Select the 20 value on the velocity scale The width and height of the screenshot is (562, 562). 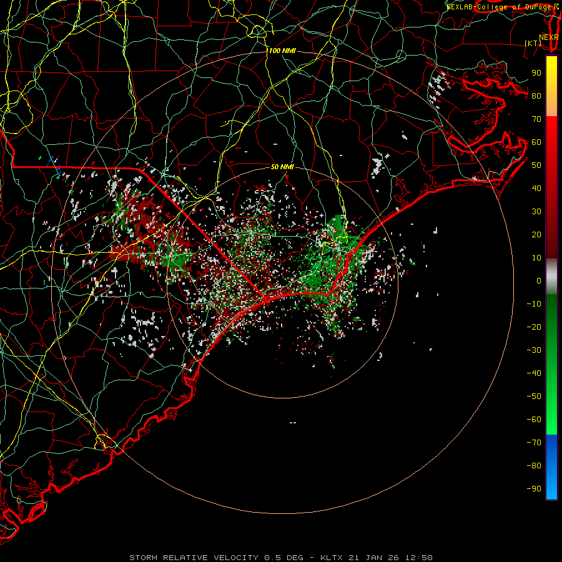pos(536,235)
